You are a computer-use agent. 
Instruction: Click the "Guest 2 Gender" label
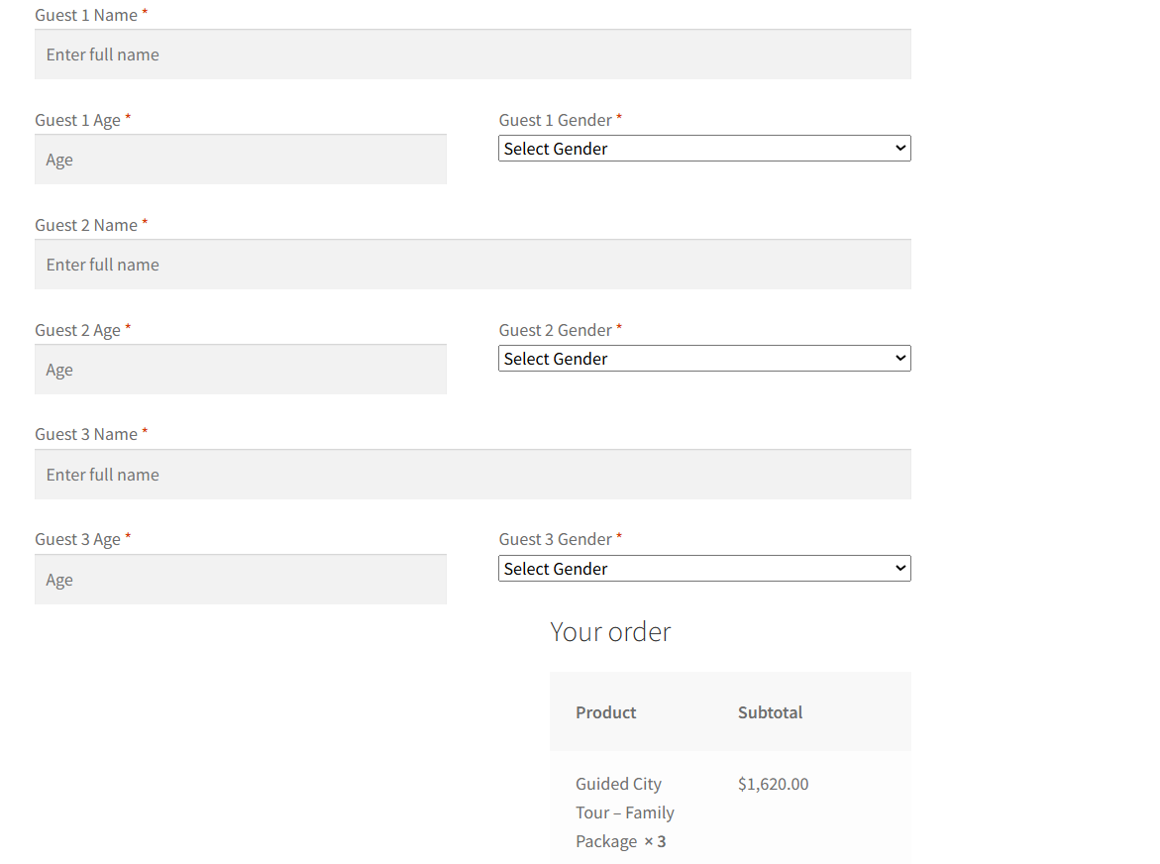coord(555,330)
